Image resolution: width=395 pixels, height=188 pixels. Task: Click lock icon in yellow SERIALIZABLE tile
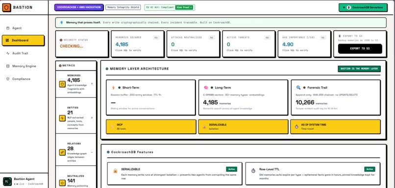tap(204, 127)
